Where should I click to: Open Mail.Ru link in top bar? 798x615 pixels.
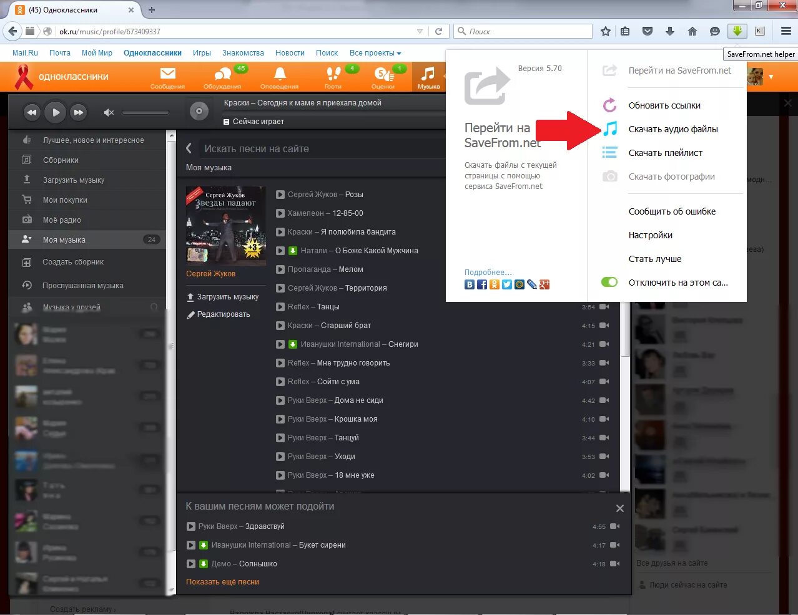click(x=25, y=53)
